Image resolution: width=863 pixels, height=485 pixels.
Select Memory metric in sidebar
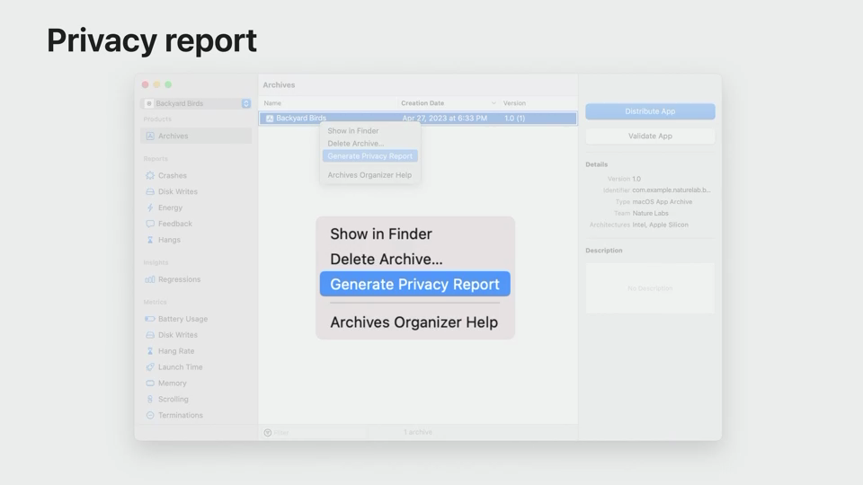coord(173,383)
